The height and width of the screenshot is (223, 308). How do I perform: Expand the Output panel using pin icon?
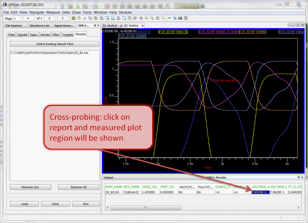(x=299, y=177)
